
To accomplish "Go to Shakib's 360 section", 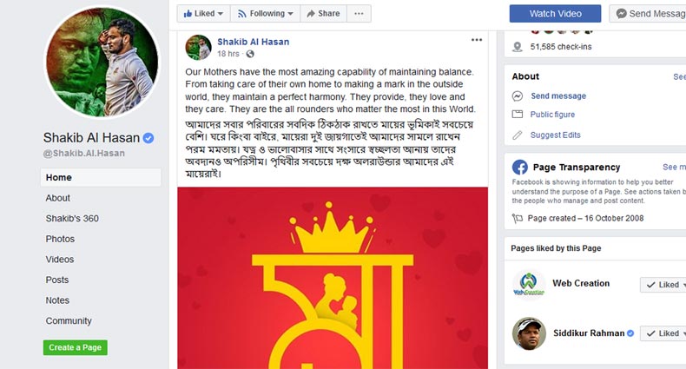I will pos(72,219).
